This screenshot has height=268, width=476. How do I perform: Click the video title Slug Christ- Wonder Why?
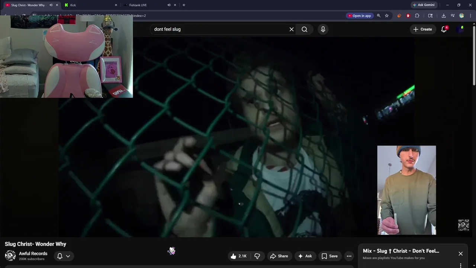(x=35, y=244)
